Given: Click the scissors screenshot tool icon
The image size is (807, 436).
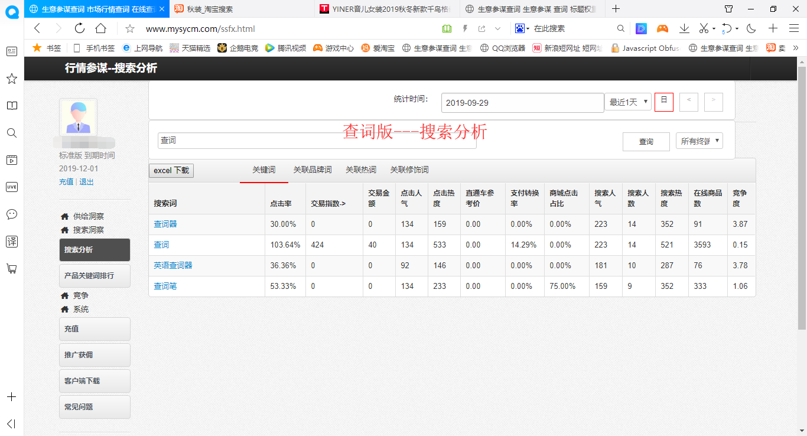Looking at the screenshot, I should coord(704,28).
